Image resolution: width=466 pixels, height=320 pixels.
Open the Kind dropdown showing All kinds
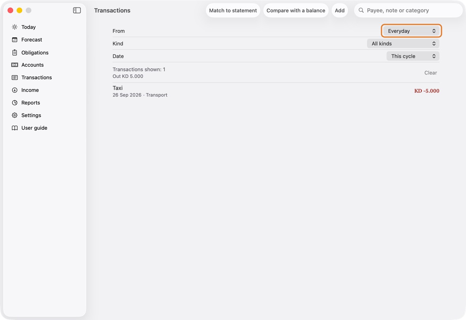(x=403, y=44)
